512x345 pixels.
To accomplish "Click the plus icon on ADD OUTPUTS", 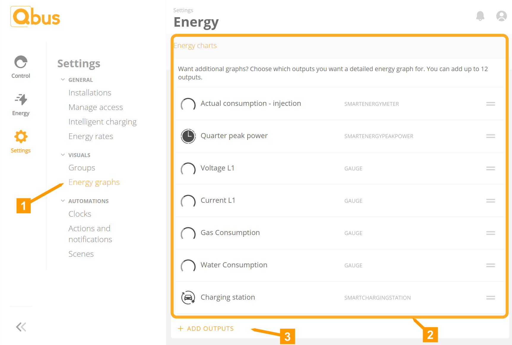I will (180, 328).
